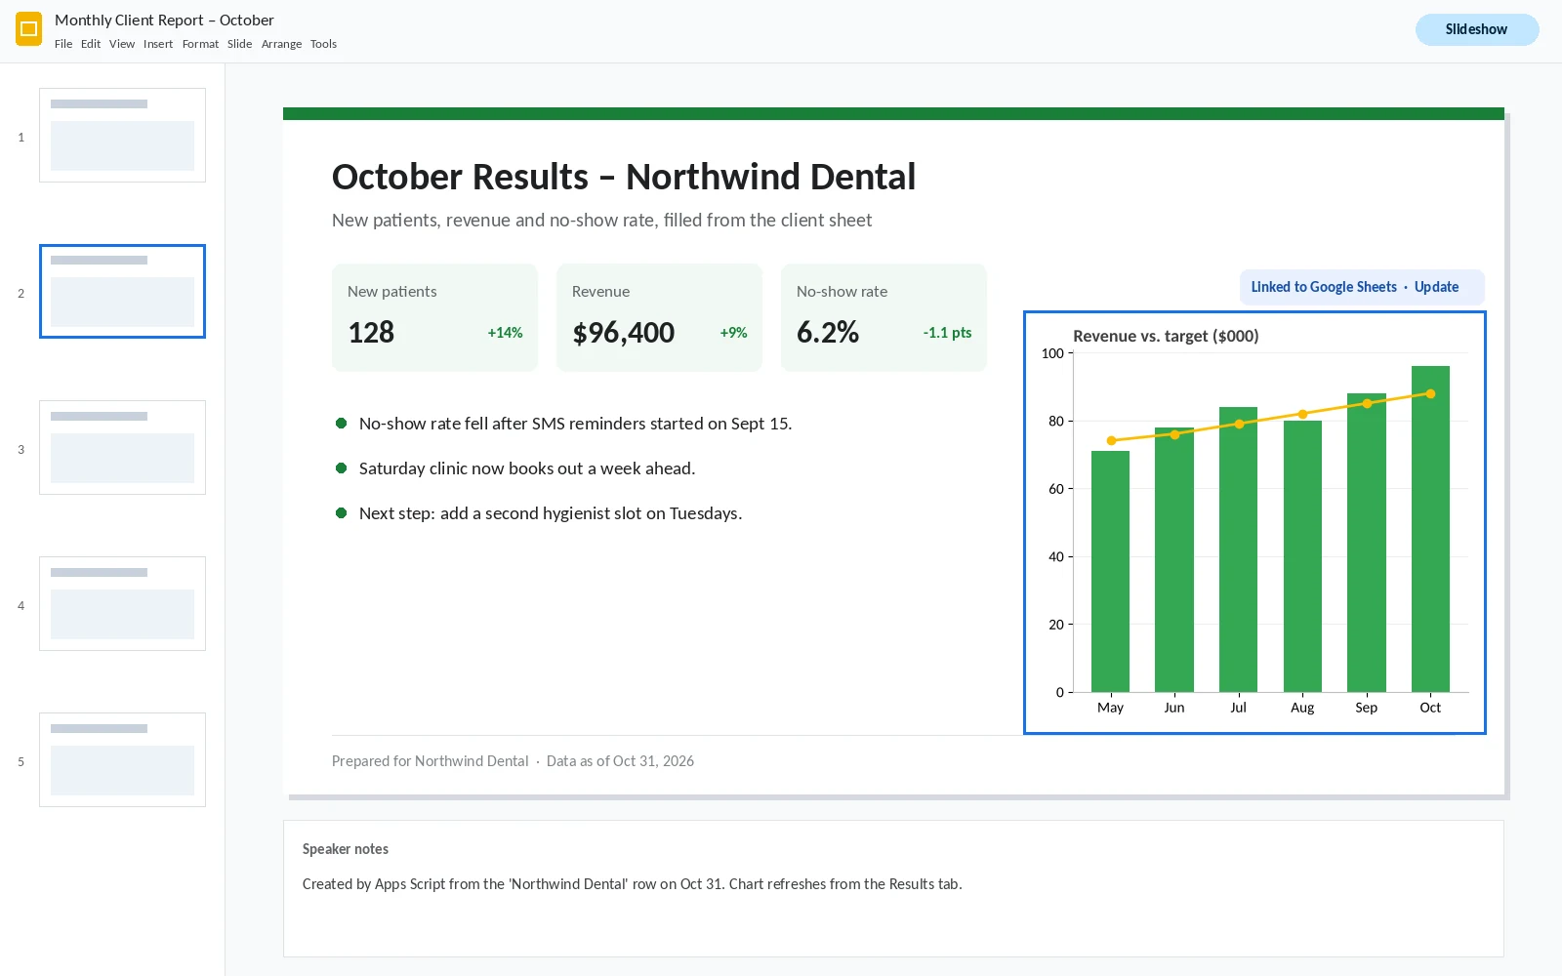1562x976 pixels.
Task: Click the SMS reminders bullet text
Action: tap(575, 424)
